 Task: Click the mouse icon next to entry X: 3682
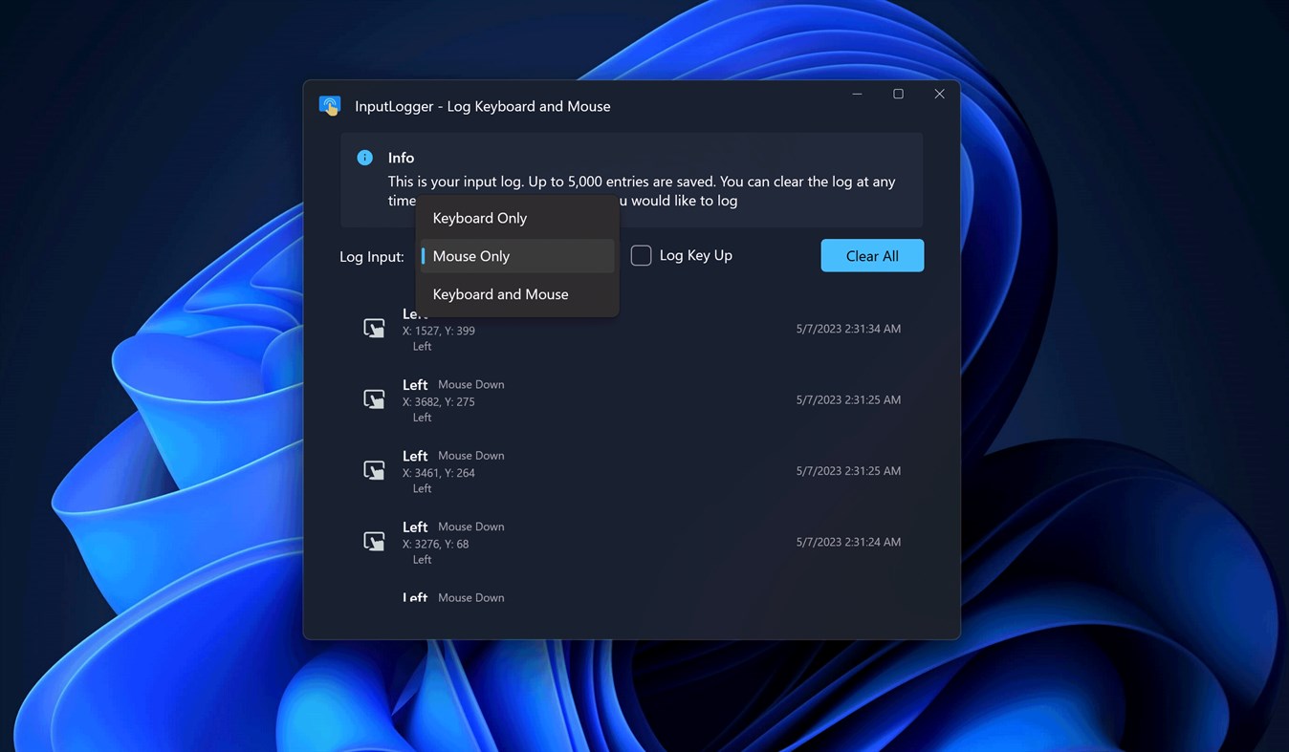(x=374, y=398)
